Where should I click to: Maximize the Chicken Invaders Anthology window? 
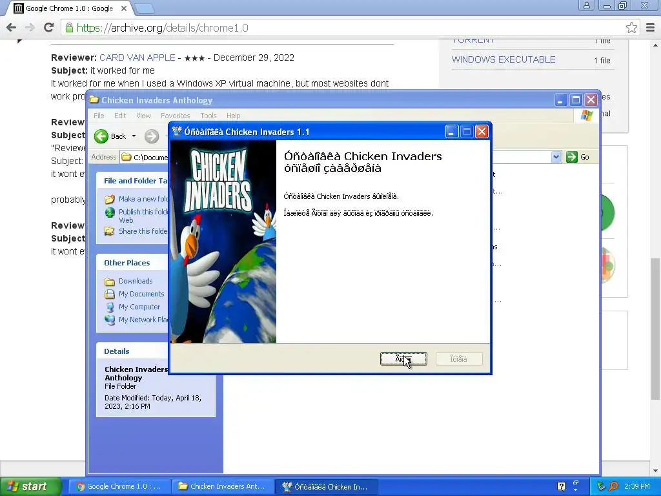point(576,100)
